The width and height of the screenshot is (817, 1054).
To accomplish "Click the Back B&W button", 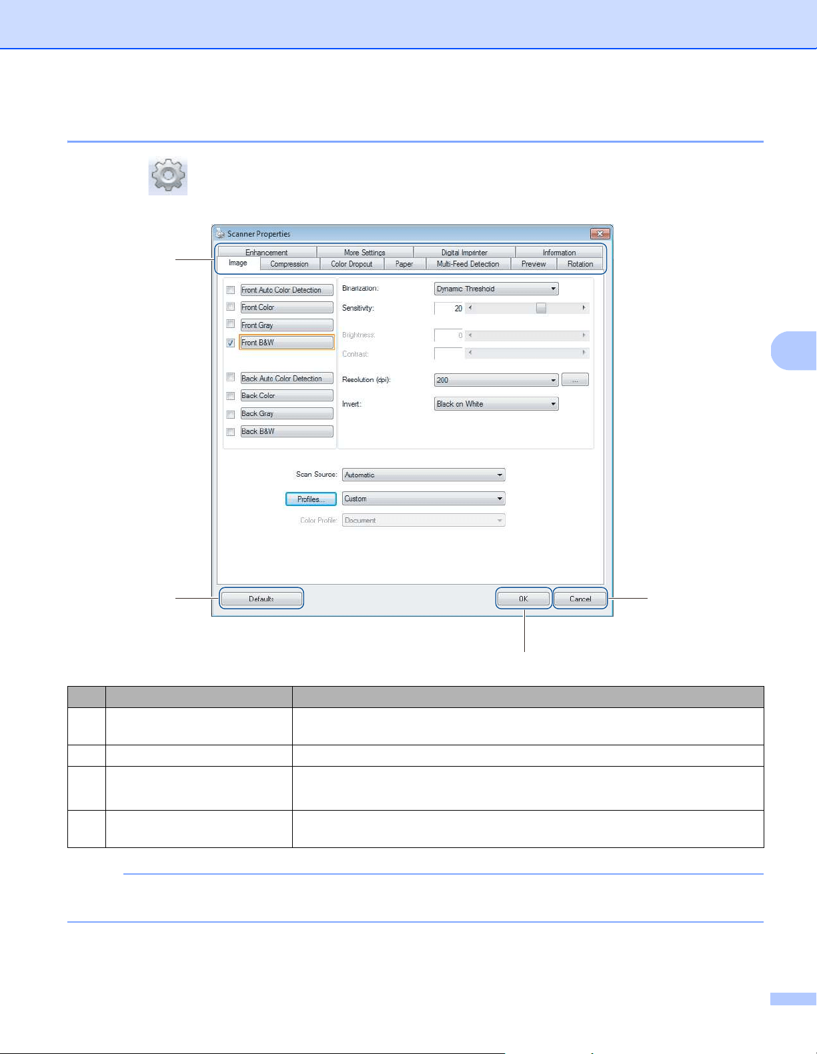I will [287, 431].
